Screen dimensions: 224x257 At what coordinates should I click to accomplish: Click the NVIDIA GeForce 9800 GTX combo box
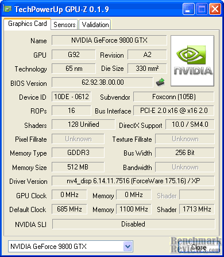click(x=71, y=247)
